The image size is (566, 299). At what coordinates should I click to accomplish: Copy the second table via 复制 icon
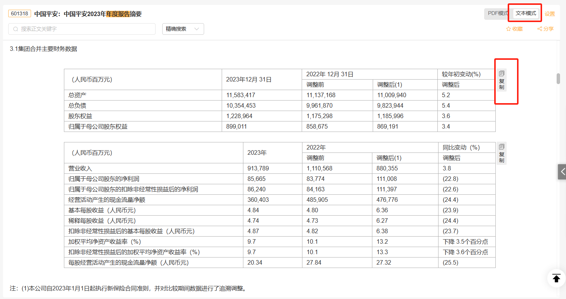point(502,153)
